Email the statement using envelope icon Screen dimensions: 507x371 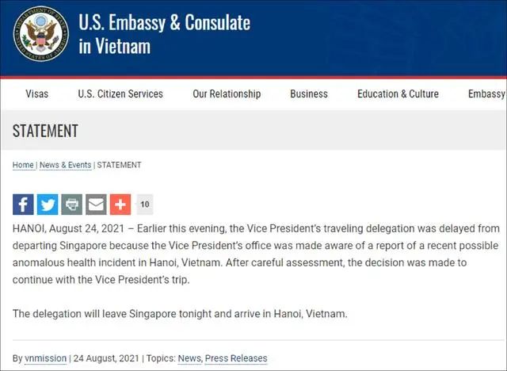point(96,205)
